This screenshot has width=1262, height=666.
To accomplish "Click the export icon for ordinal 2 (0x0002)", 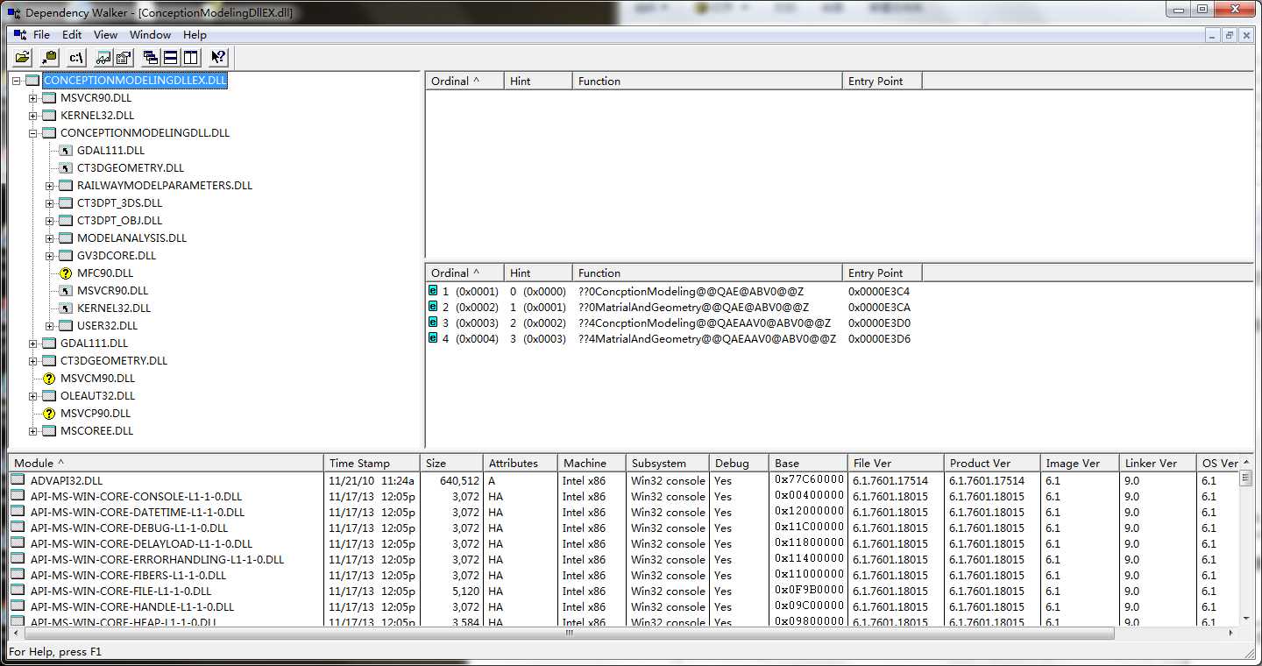I will pos(432,307).
